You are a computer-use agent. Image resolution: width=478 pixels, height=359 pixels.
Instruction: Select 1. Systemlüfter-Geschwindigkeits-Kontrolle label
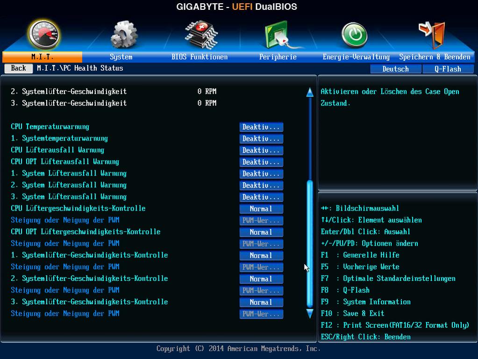pyautogui.click(x=89, y=255)
